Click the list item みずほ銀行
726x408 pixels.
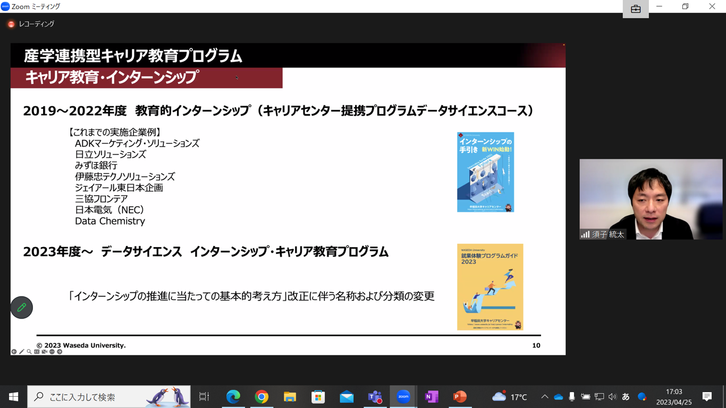(x=96, y=165)
